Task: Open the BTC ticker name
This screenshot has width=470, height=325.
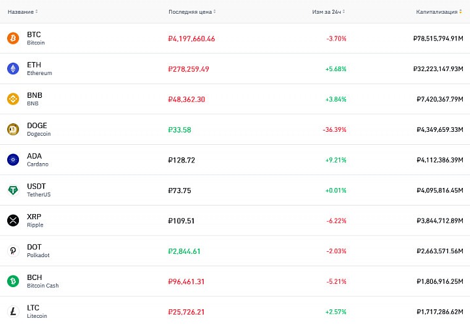Action: (x=34, y=35)
